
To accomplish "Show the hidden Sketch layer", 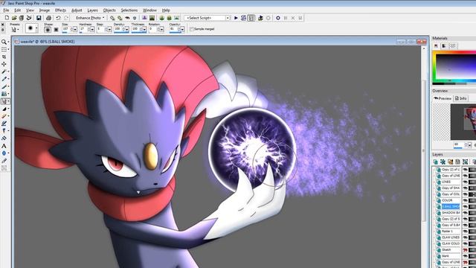I will [x=465, y=250].
